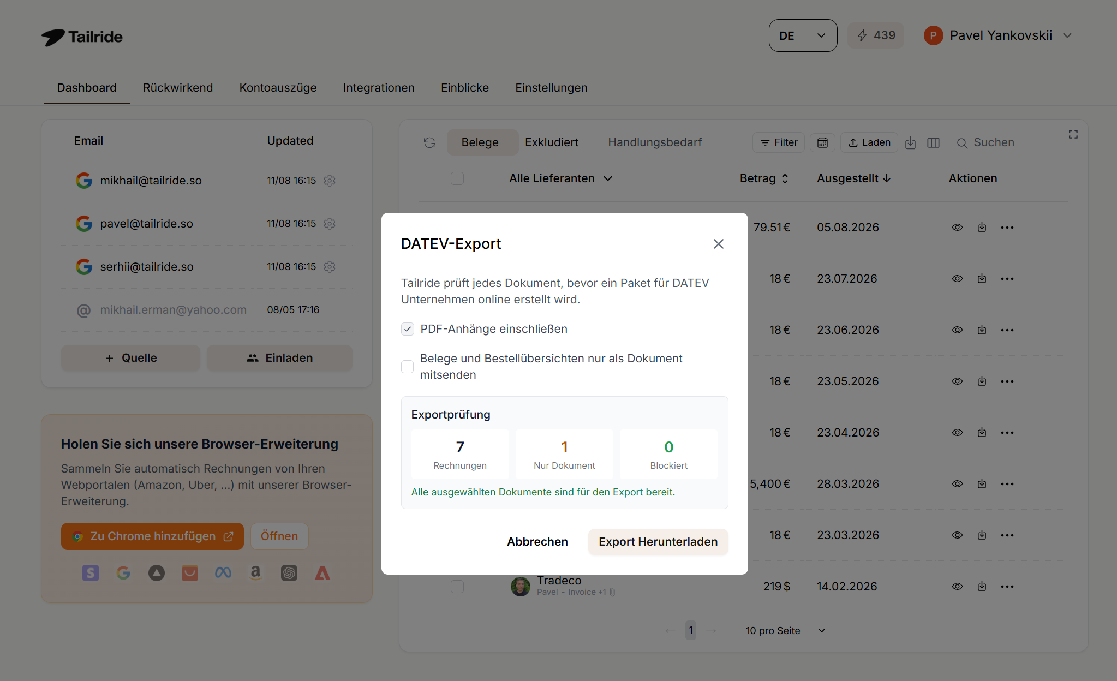The width and height of the screenshot is (1117, 681).
Task: Click Pavel Yankovskii's avatar
Action: pyautogui.click(x=933, y=35)
